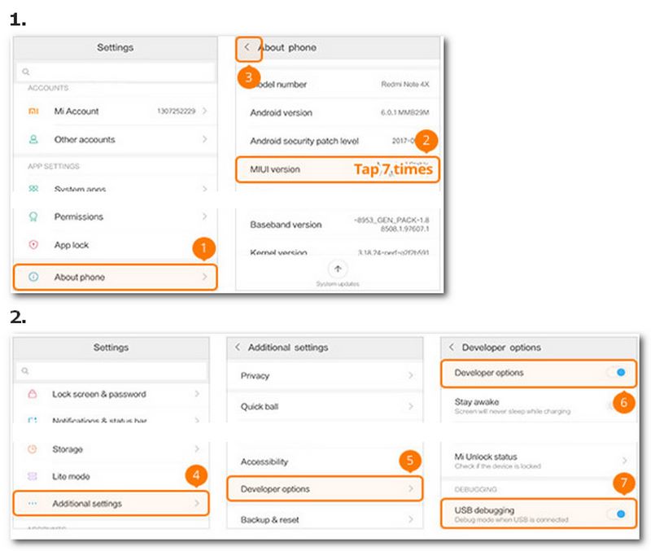Screen dimensions: 651x551
Task: Tap the System updates arrow icon
Action: [x=339, y=269]
